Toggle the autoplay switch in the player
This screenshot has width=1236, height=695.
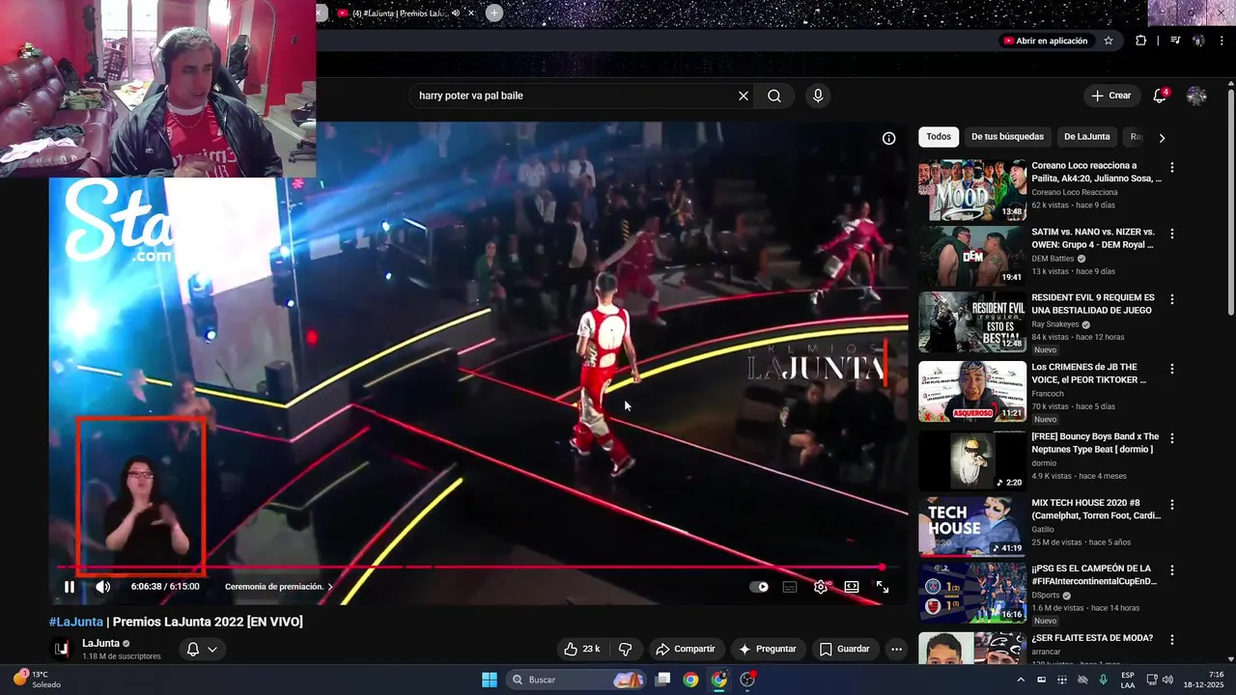[760, 587]
